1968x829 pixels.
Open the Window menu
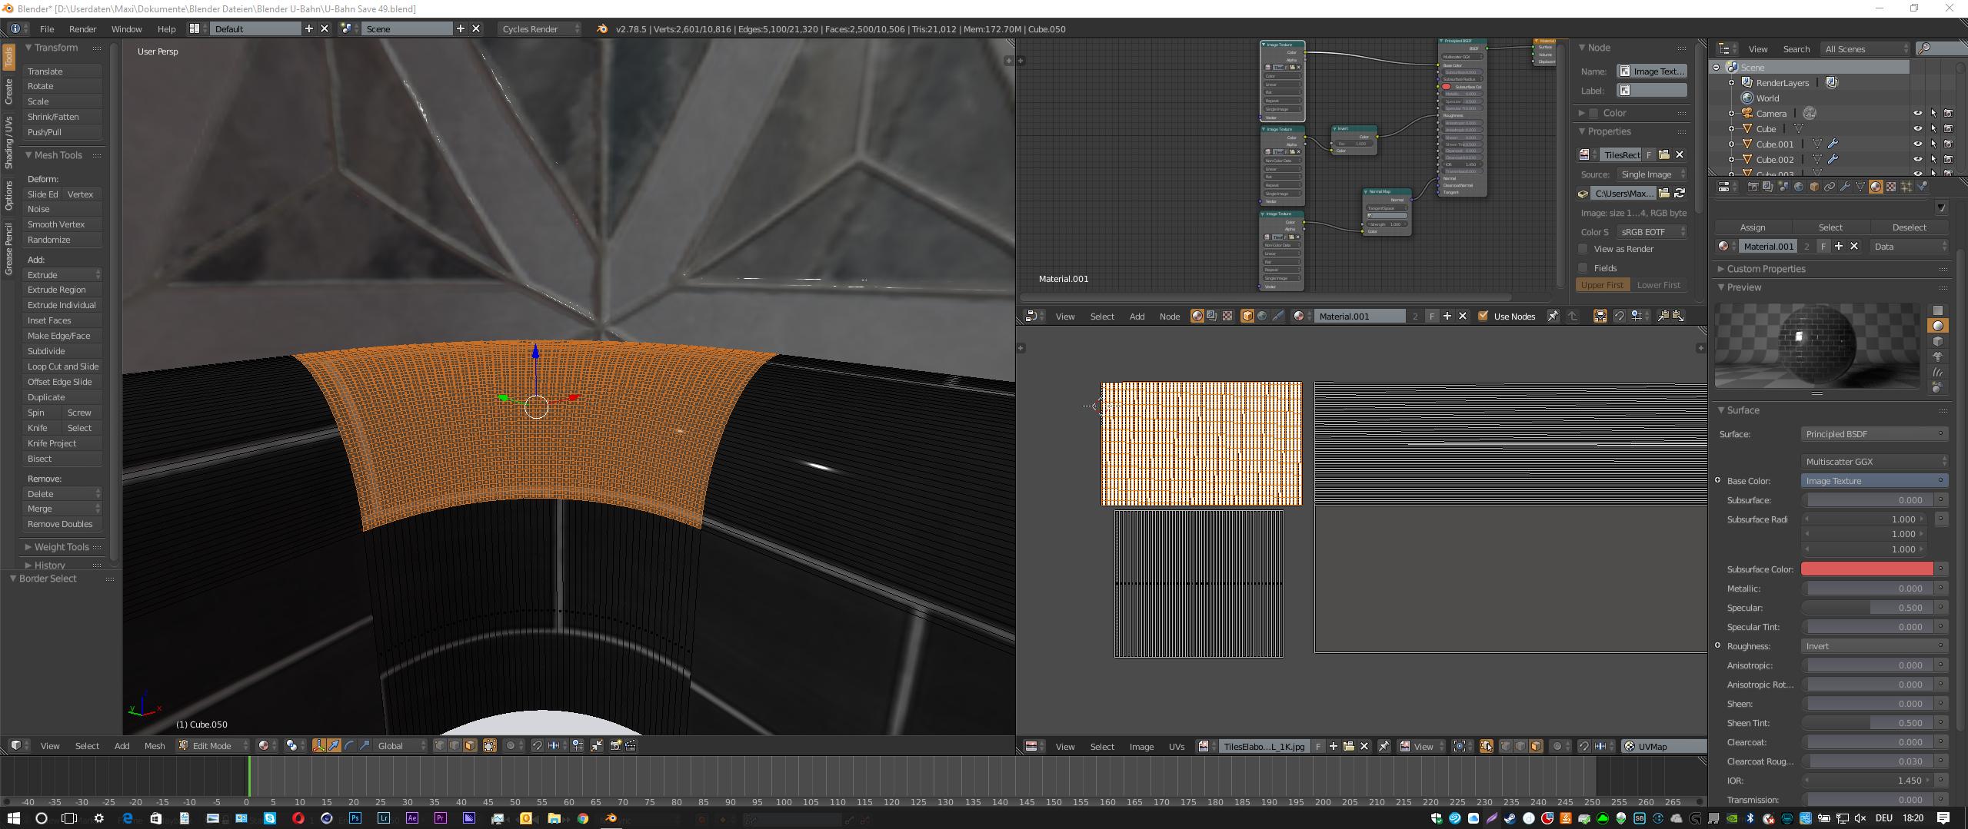126,28
